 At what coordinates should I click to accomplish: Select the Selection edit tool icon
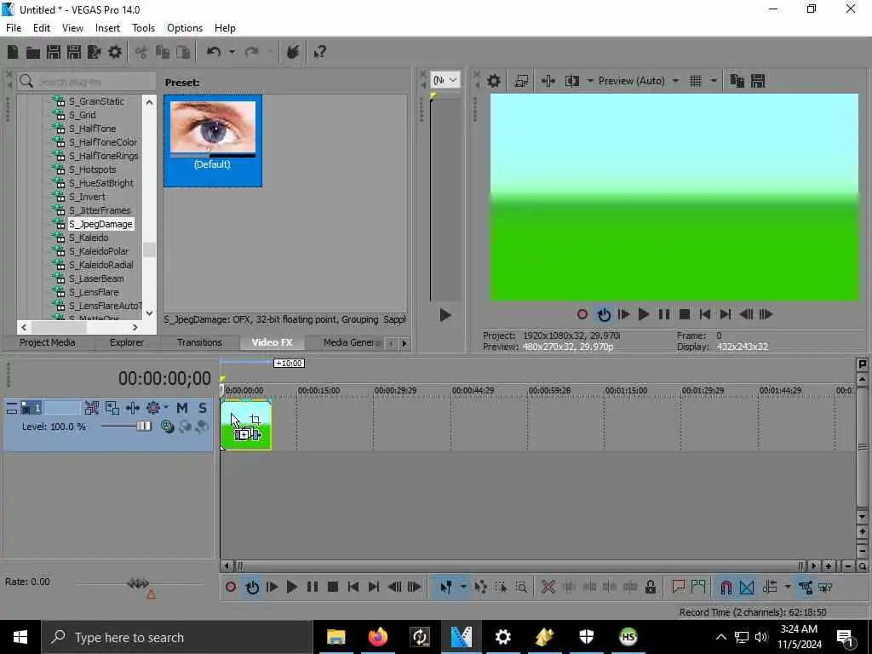tap(501, 587)
